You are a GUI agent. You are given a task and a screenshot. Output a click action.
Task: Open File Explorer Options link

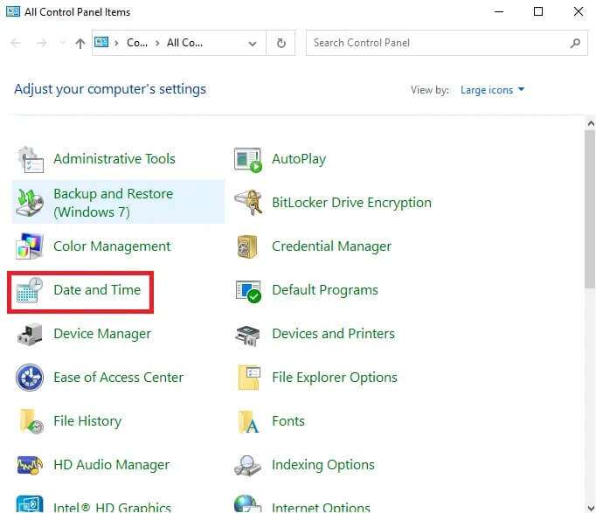(335, 378)
